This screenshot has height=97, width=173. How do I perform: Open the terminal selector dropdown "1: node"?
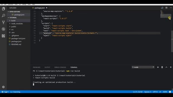click(x=143, y=67)
